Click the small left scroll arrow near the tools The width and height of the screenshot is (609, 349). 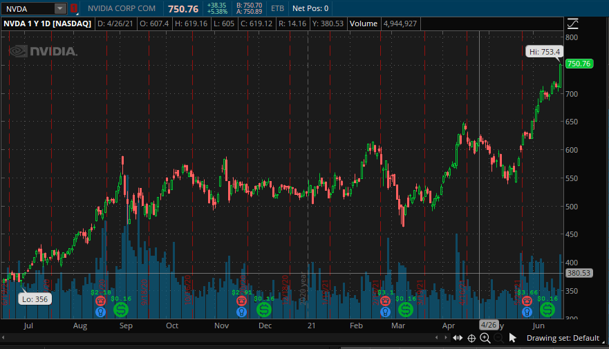click(437, 338)
